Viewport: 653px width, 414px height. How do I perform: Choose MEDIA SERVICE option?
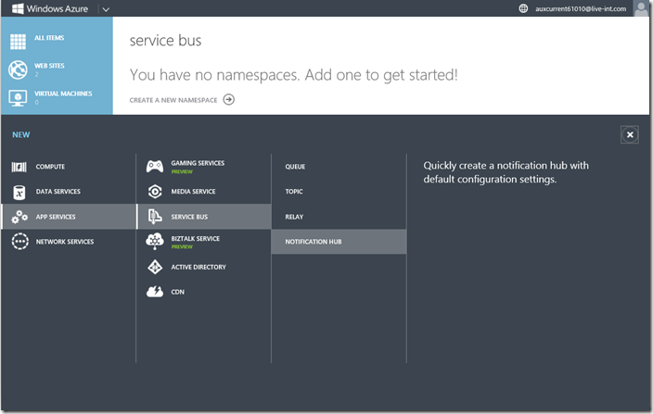click(193, 192)
